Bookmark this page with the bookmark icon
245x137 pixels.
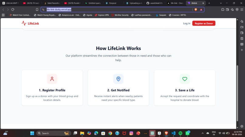tap(37, 9)
